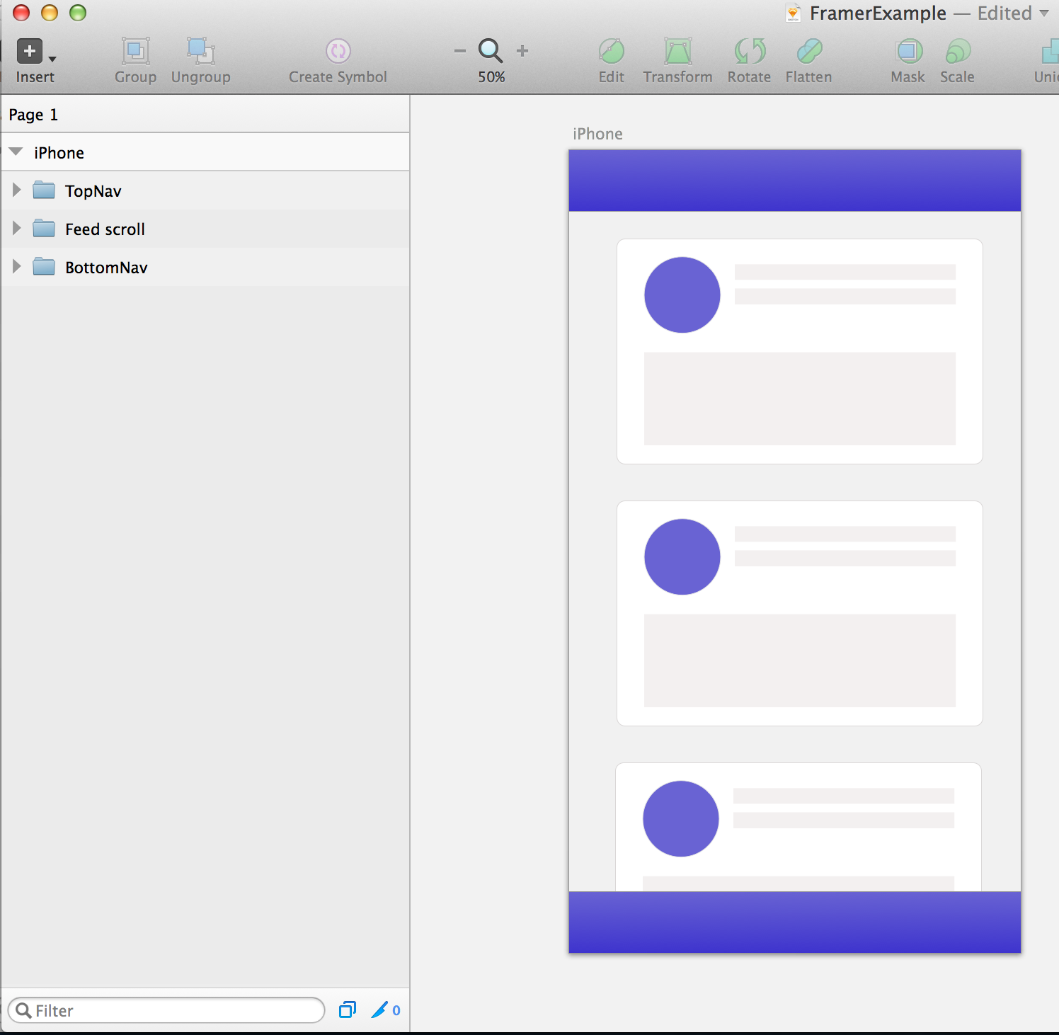Screen dimensions: 1059x1035
Task: Click the first feed card's purple avatar
Action: click(x=682, y=295)
